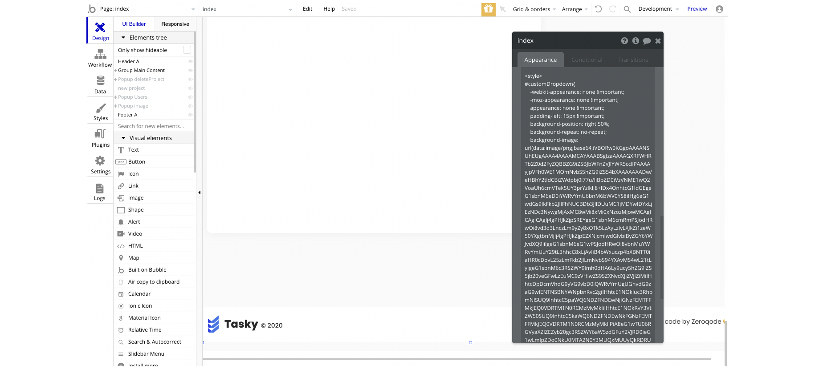The width and height of the screenshot is (815, 369).
Task: Open the Design tab in sidebar
Action: (x=100, y=31)
